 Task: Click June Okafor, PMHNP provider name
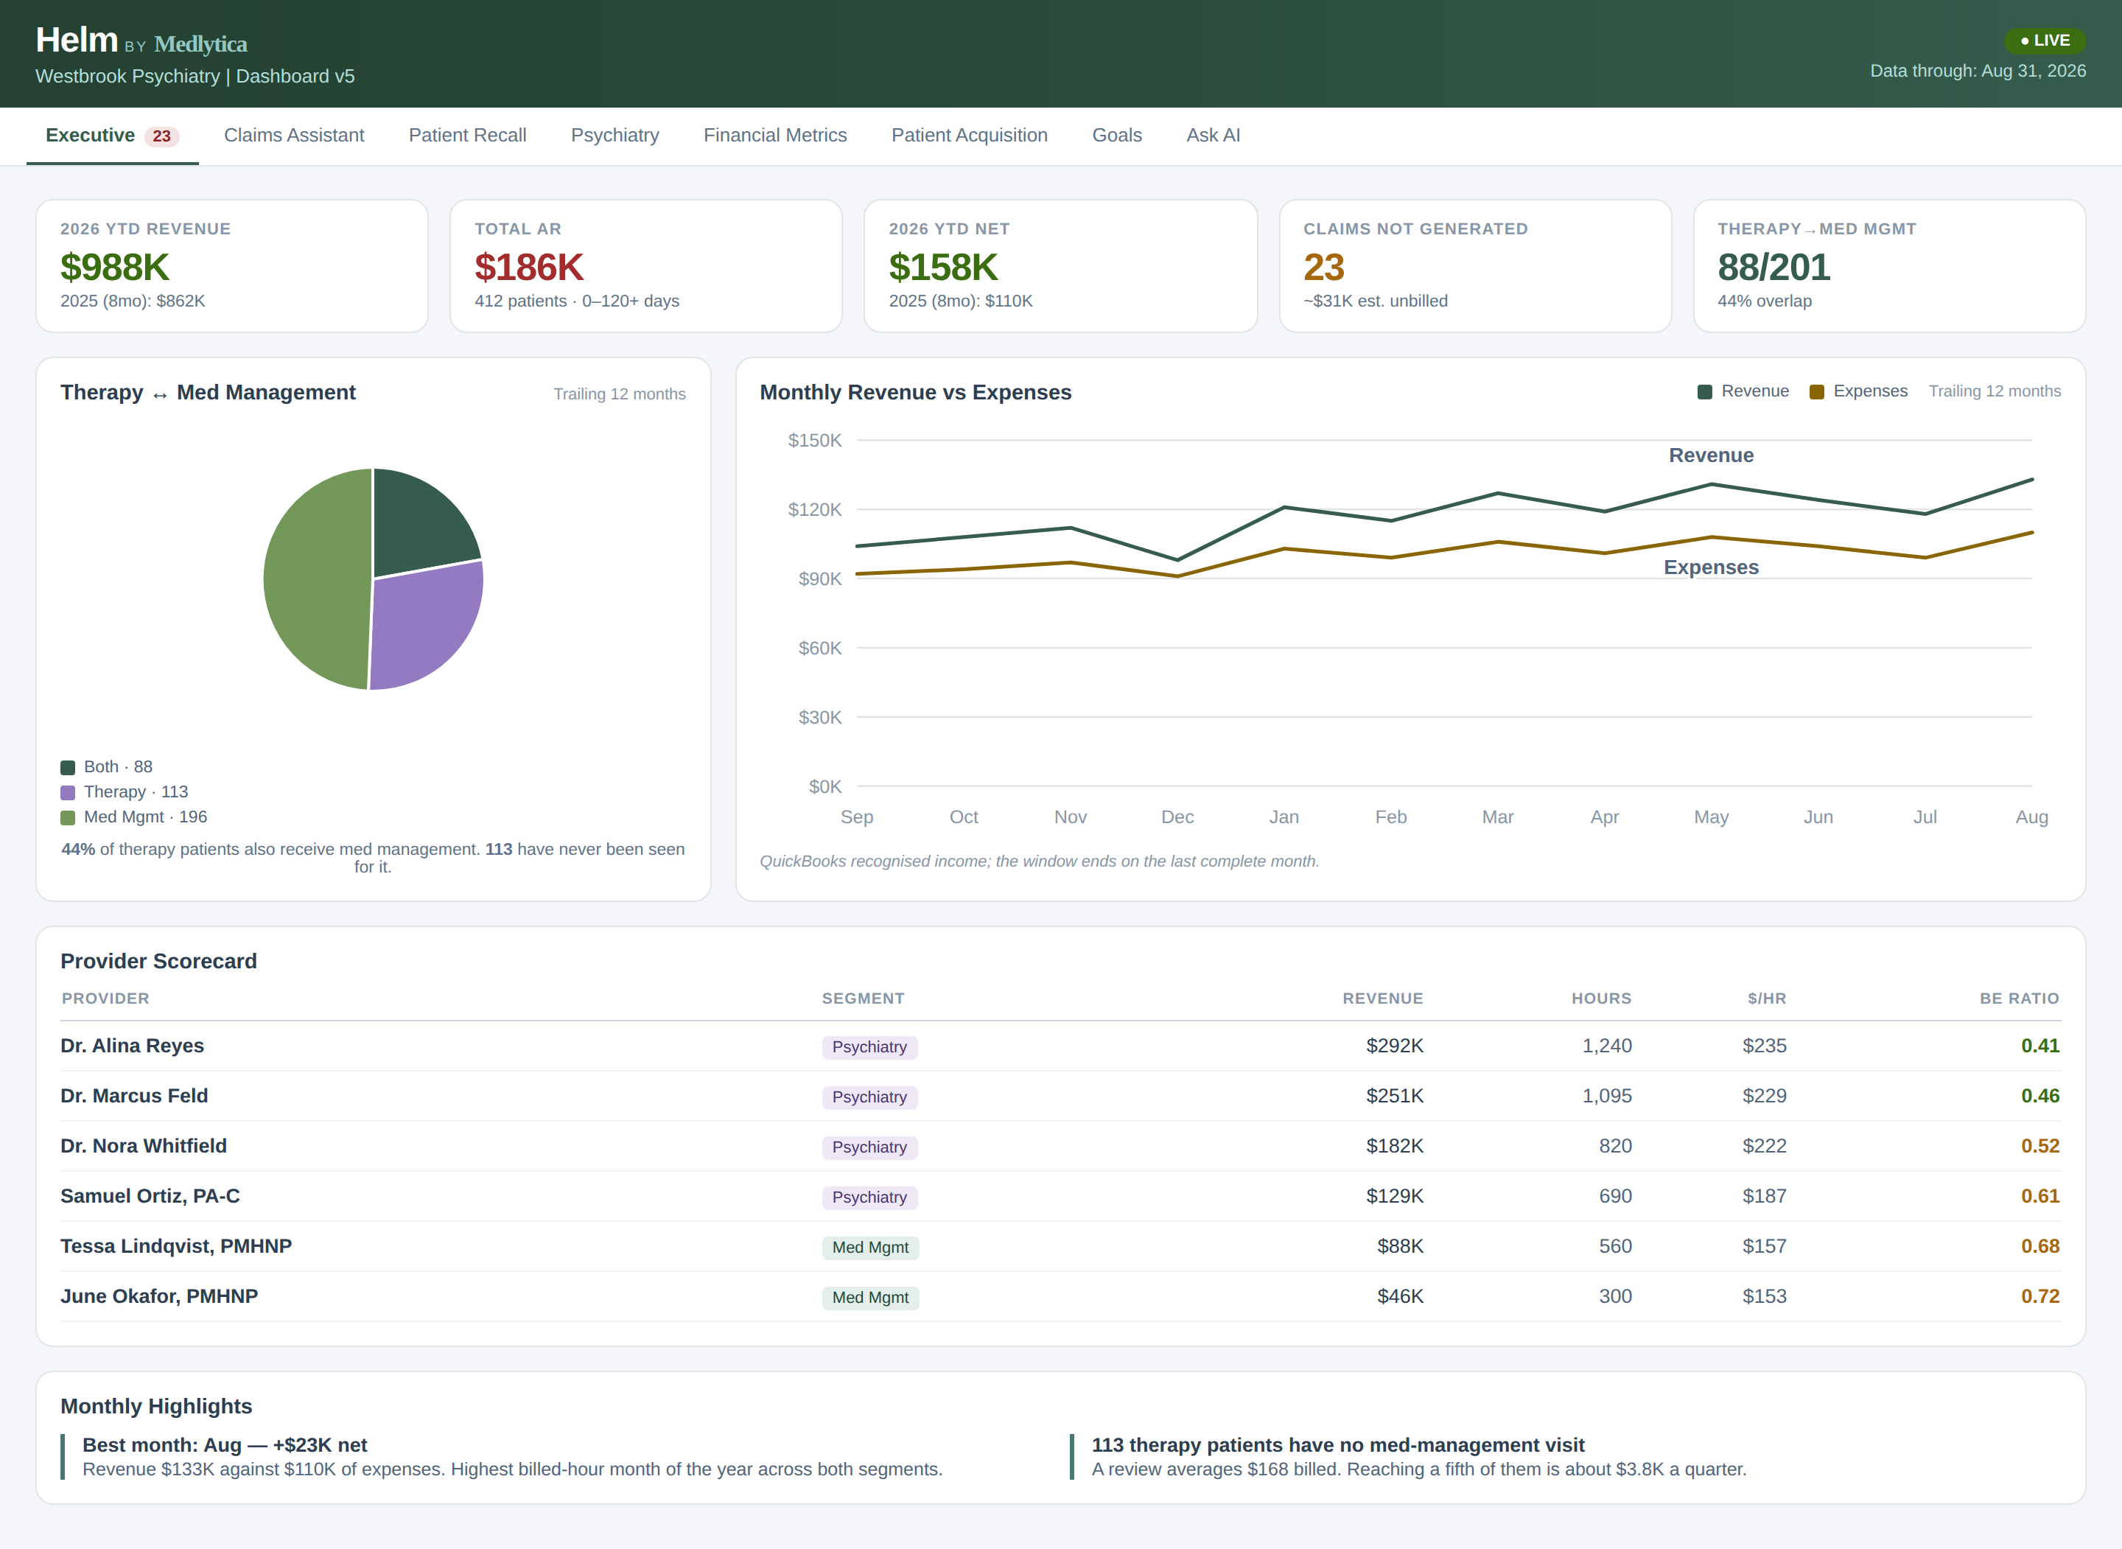coord(159,1297)
